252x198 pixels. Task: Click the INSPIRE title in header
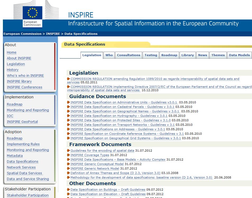click(x=81, y=15)
